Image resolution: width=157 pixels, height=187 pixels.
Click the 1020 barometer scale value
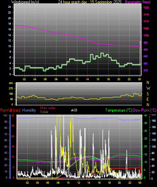[146, 7]
